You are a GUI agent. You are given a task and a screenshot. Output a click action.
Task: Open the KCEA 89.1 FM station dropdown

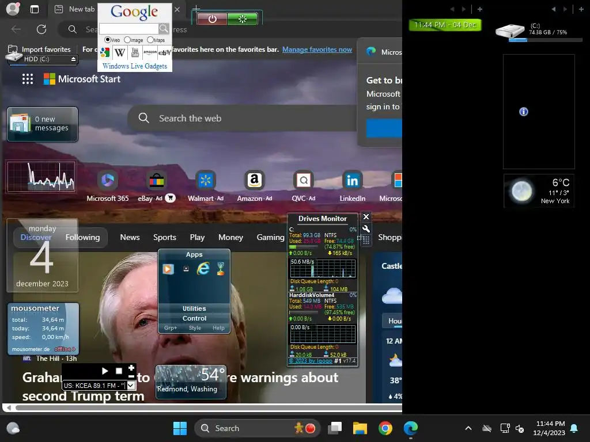click(131, 385)
